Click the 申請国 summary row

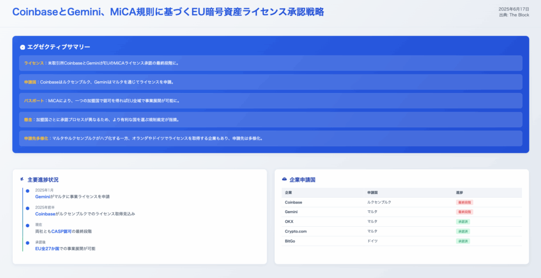click(270, 82)
